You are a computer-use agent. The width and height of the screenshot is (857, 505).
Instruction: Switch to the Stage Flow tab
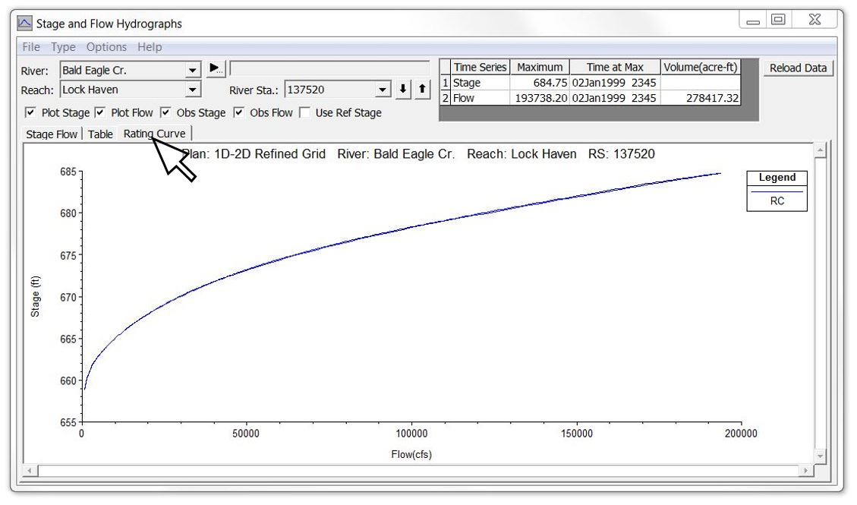(x=52, y=134)
